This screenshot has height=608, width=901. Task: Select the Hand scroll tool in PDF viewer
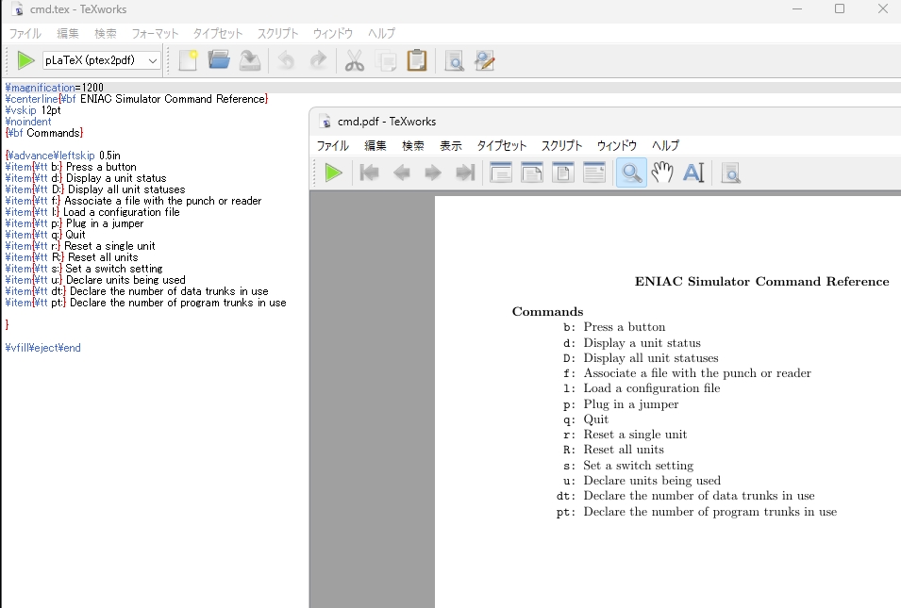(x=662, y=173)
